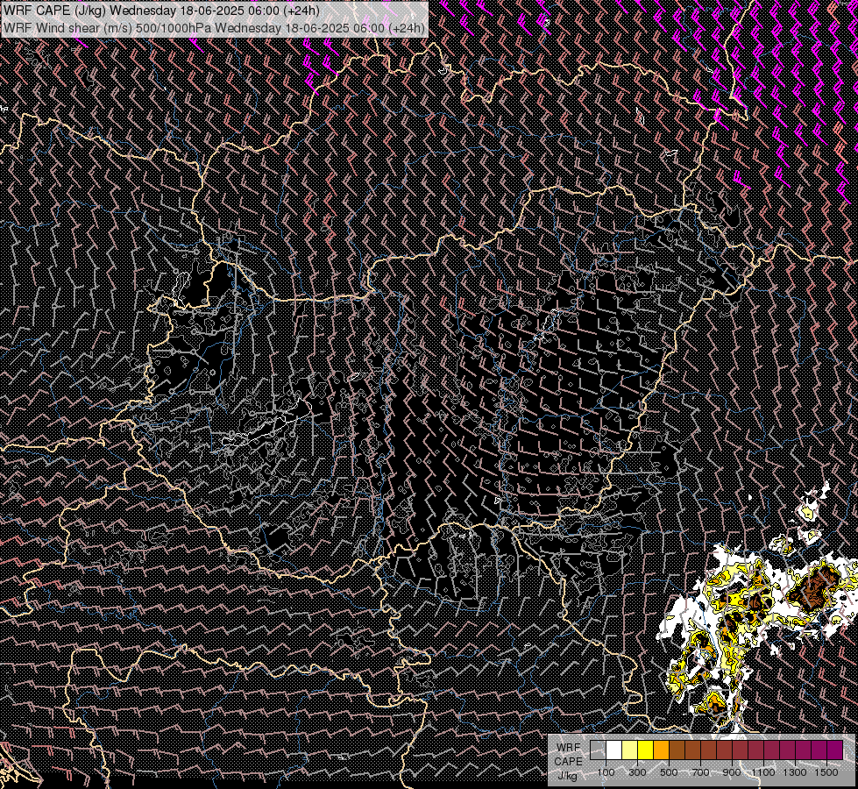Viewport: 858px width, 789px height.
Task: Click the 1500 legend value label
Action: pyautogui.click(x=826, y=772)
